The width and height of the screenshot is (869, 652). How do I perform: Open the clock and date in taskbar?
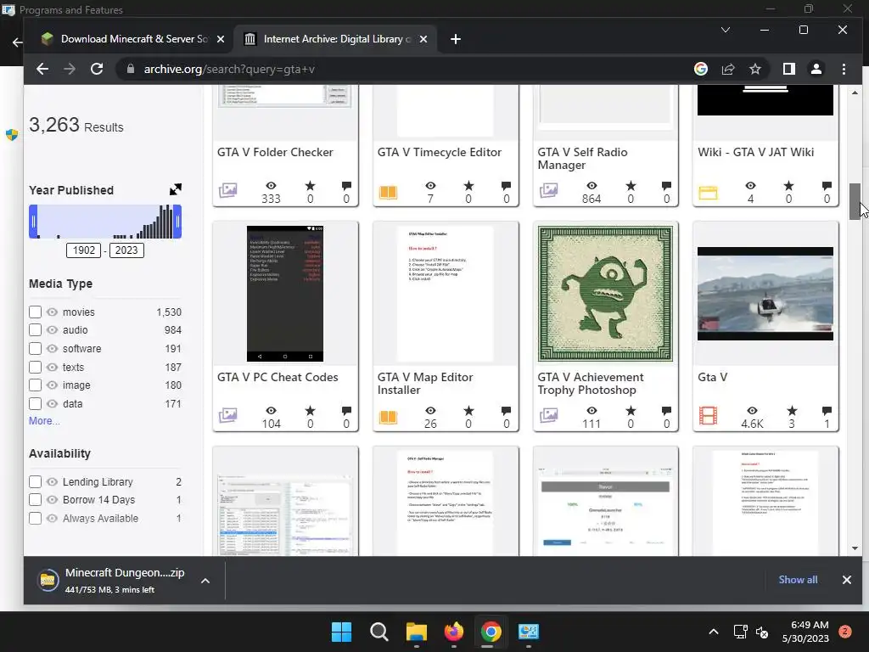[x=805, y=632]
